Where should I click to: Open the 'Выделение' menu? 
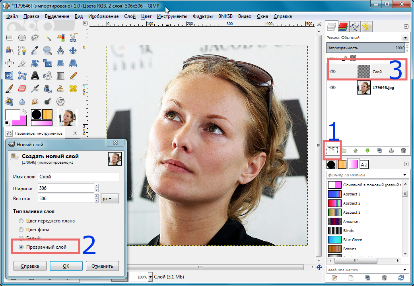pos(57,16)
